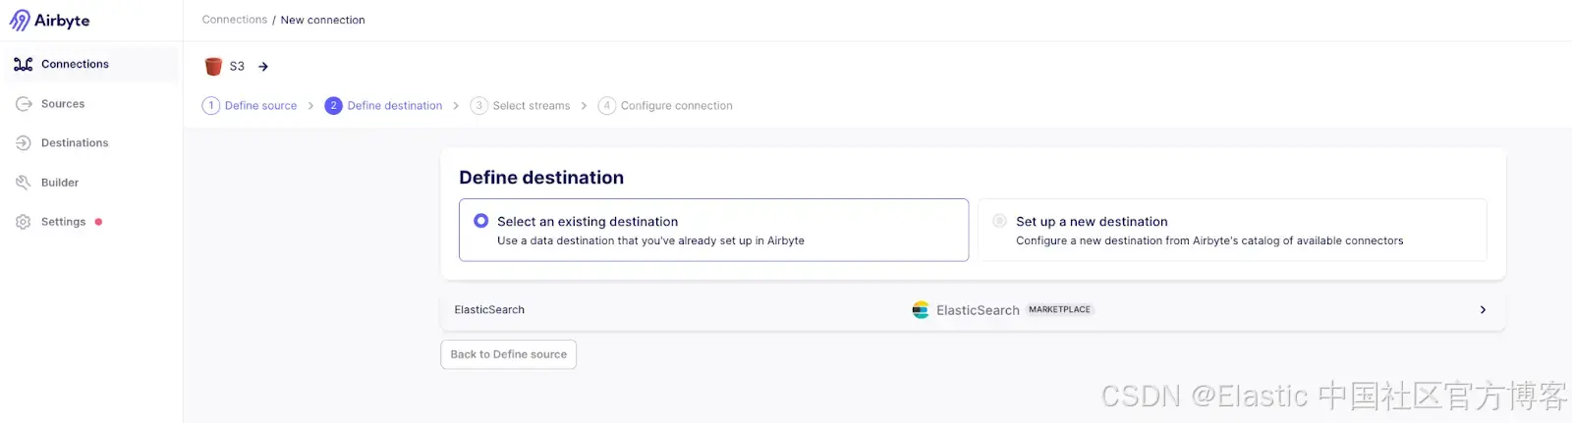This screenshot has height=423, width=1572.
Task: Click chevron after Select streams step
Action: click(x=584, y=106)
